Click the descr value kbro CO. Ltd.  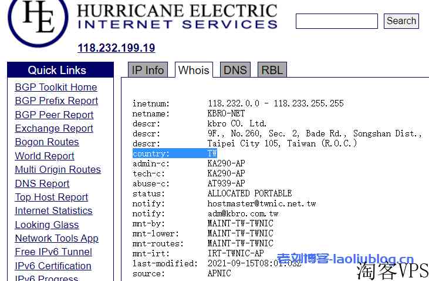click(237, 123)
